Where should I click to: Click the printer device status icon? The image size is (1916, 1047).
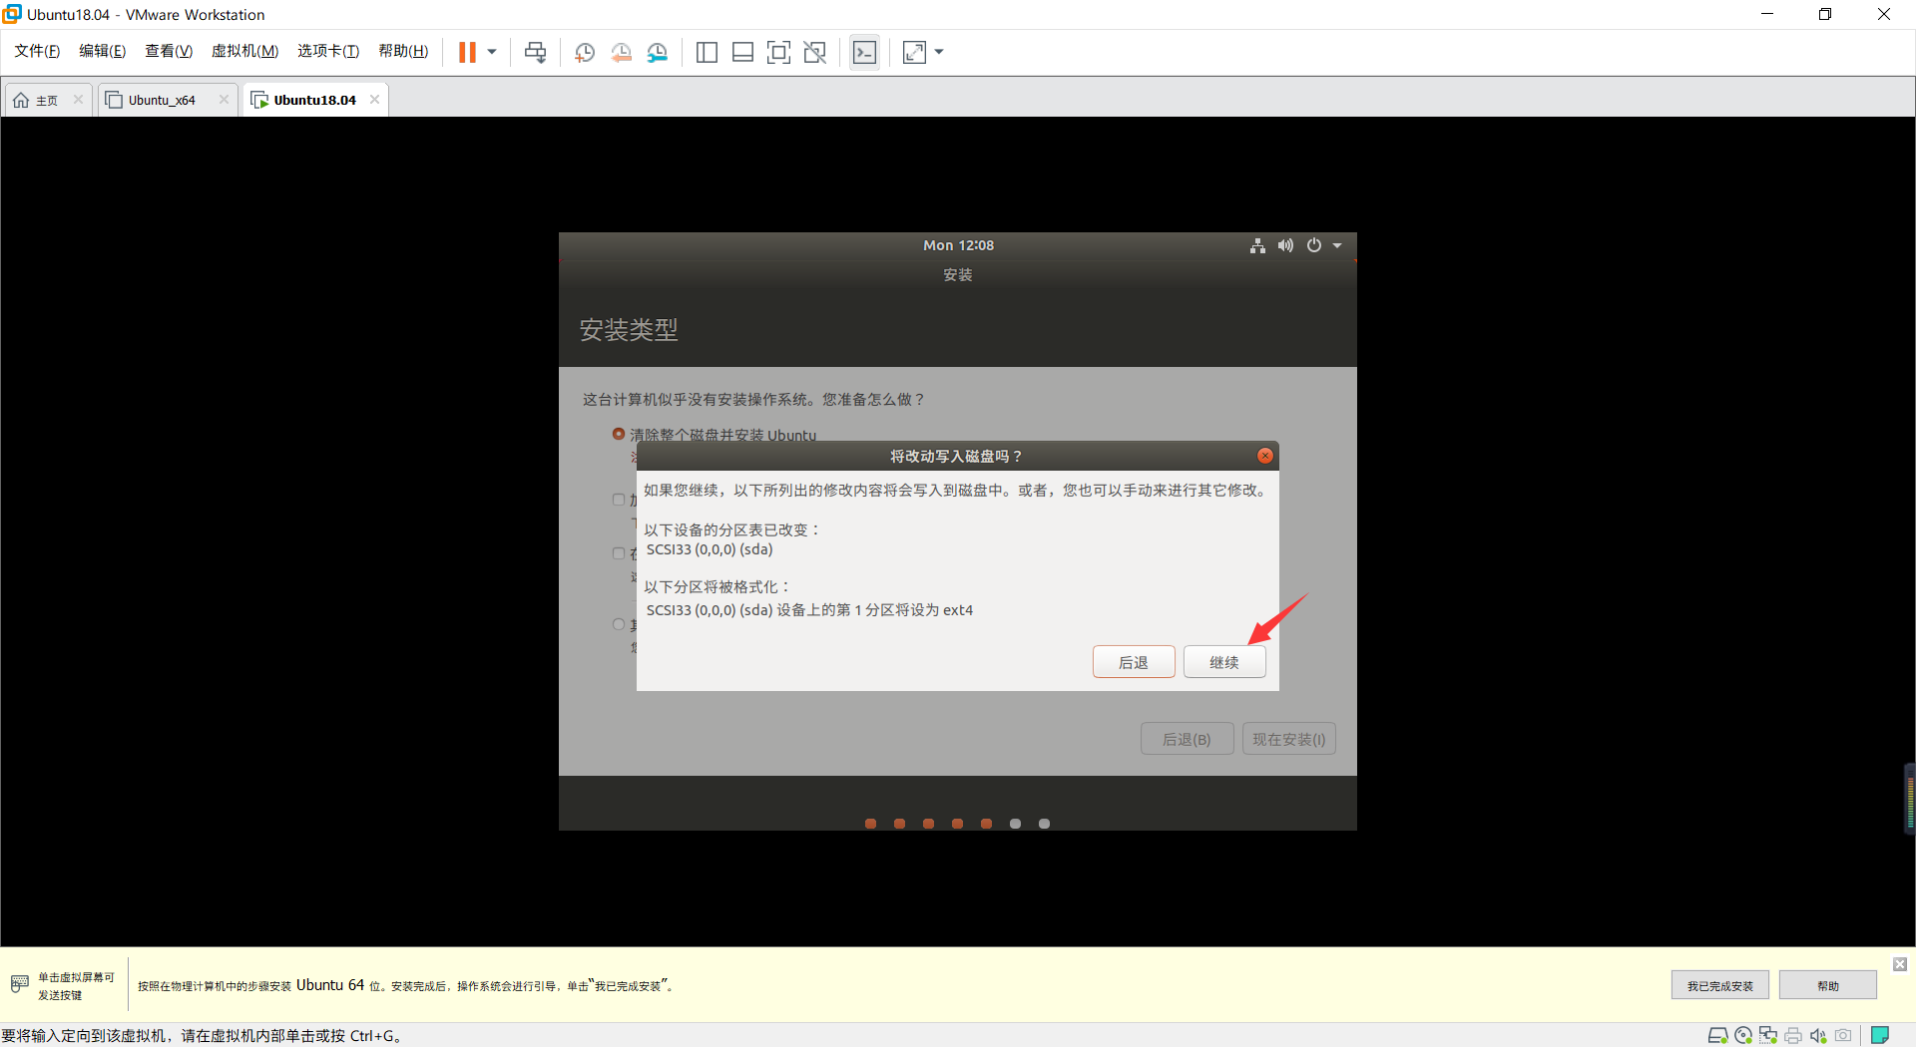point(1793,1035)
